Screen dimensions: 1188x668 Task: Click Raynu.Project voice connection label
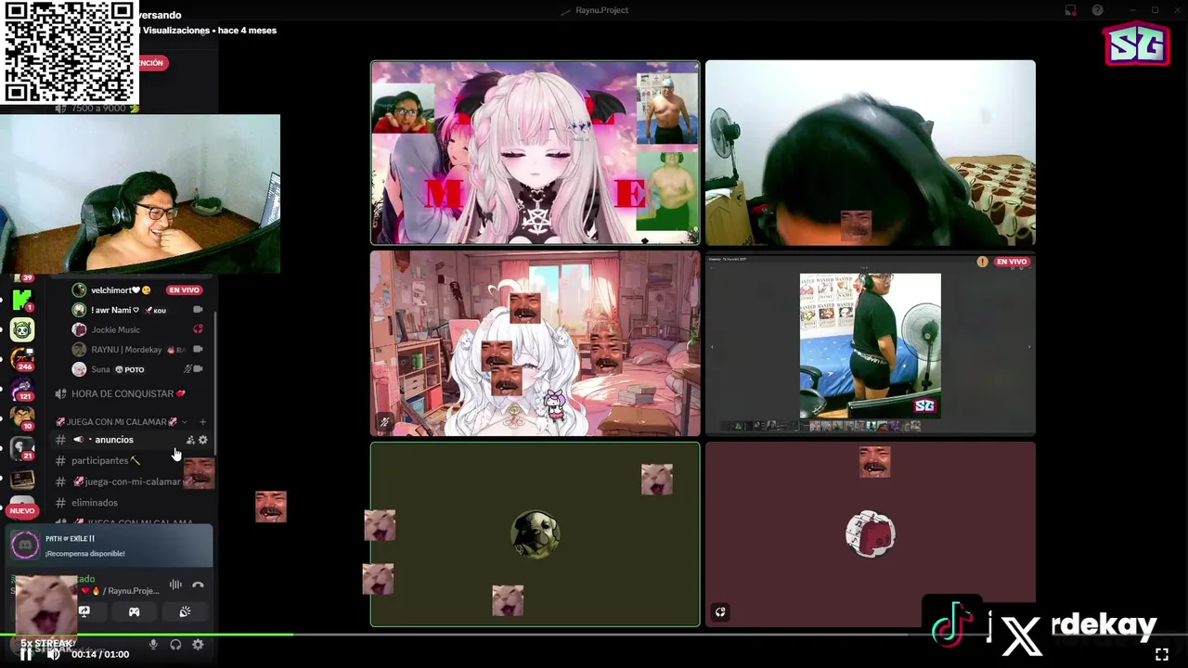132,591
